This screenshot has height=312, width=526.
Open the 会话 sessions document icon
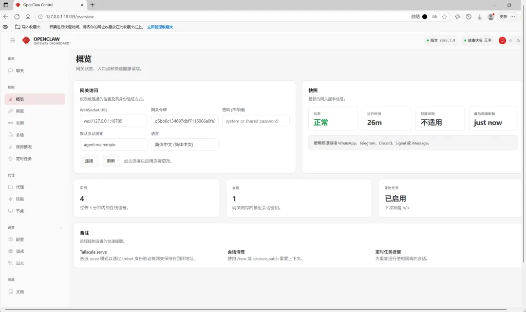(x=10, y=135)
